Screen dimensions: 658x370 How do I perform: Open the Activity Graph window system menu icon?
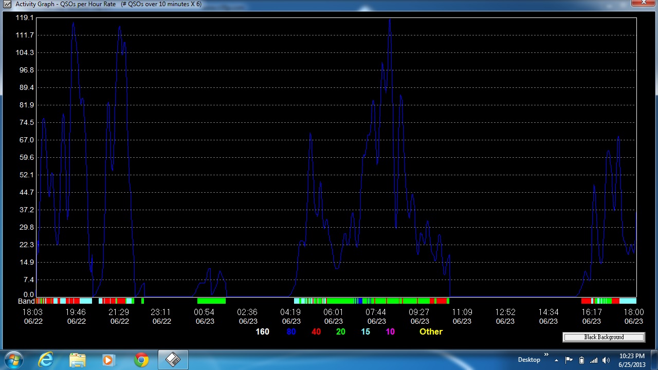[7, 4]
